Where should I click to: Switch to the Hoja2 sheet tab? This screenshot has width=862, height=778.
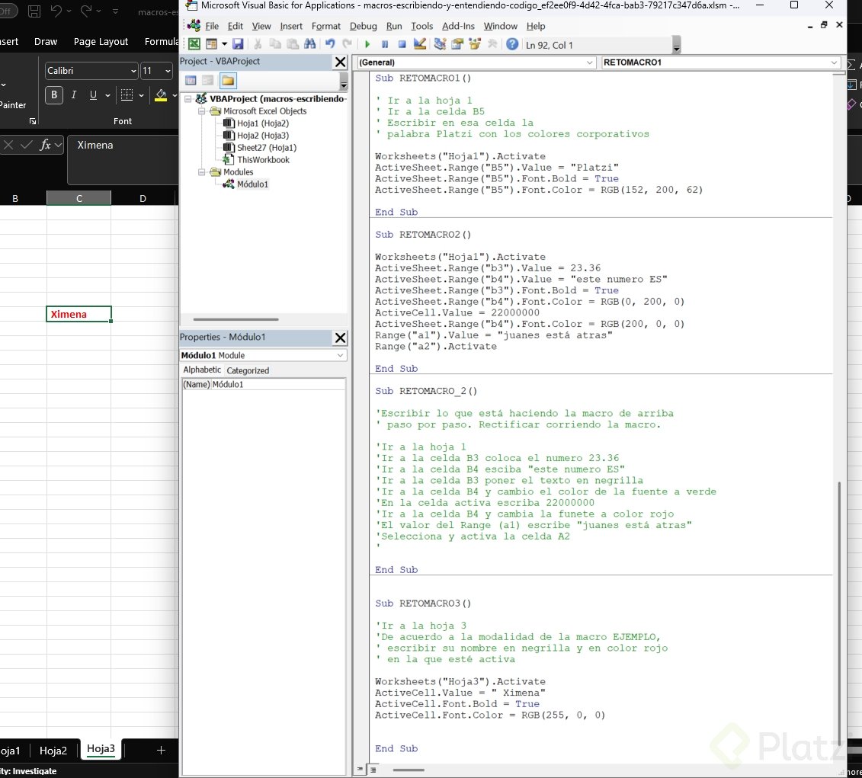coord(53,751)
